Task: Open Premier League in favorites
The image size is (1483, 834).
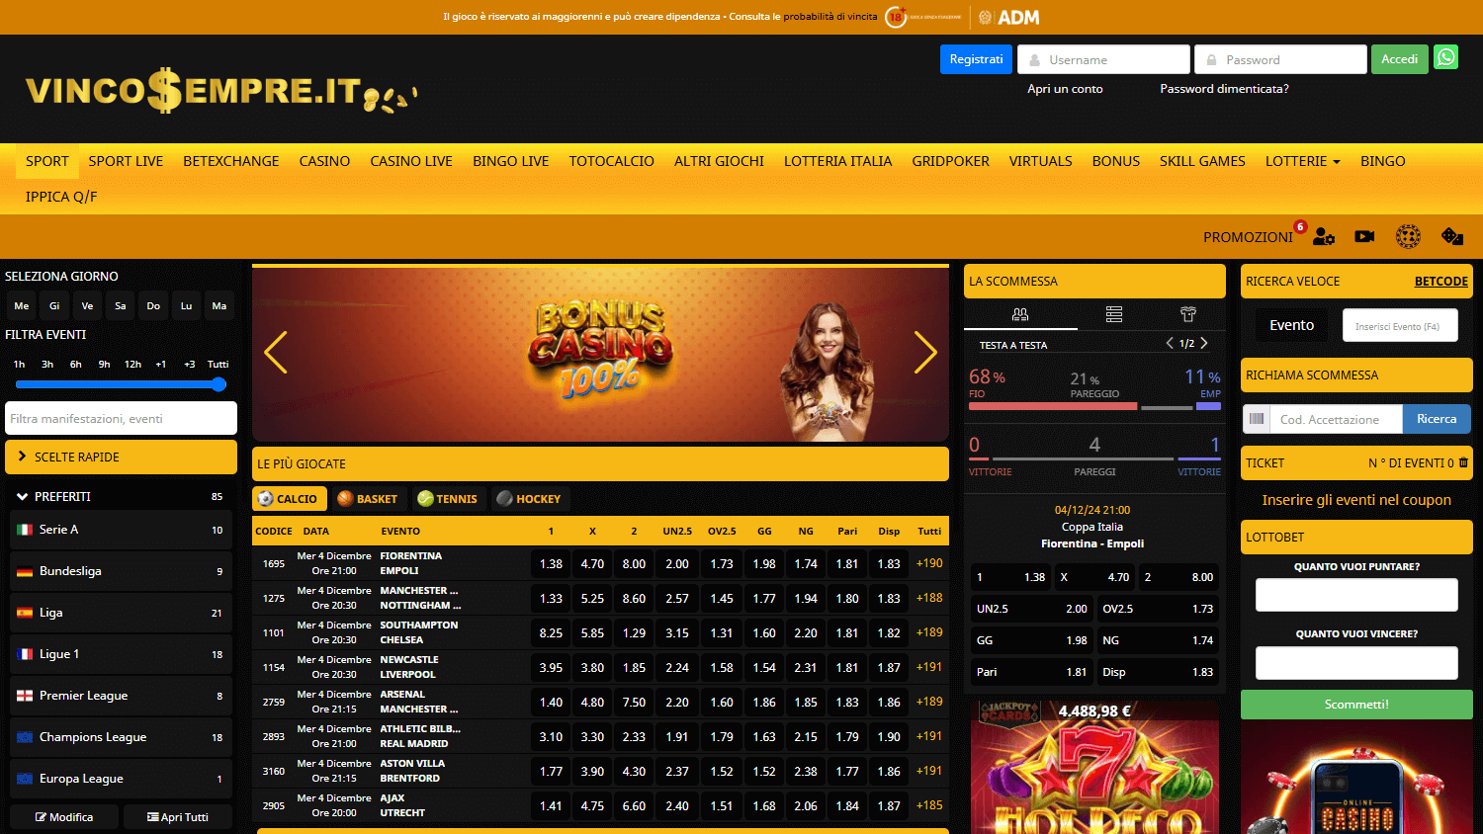Action: [x=121, y=696]
